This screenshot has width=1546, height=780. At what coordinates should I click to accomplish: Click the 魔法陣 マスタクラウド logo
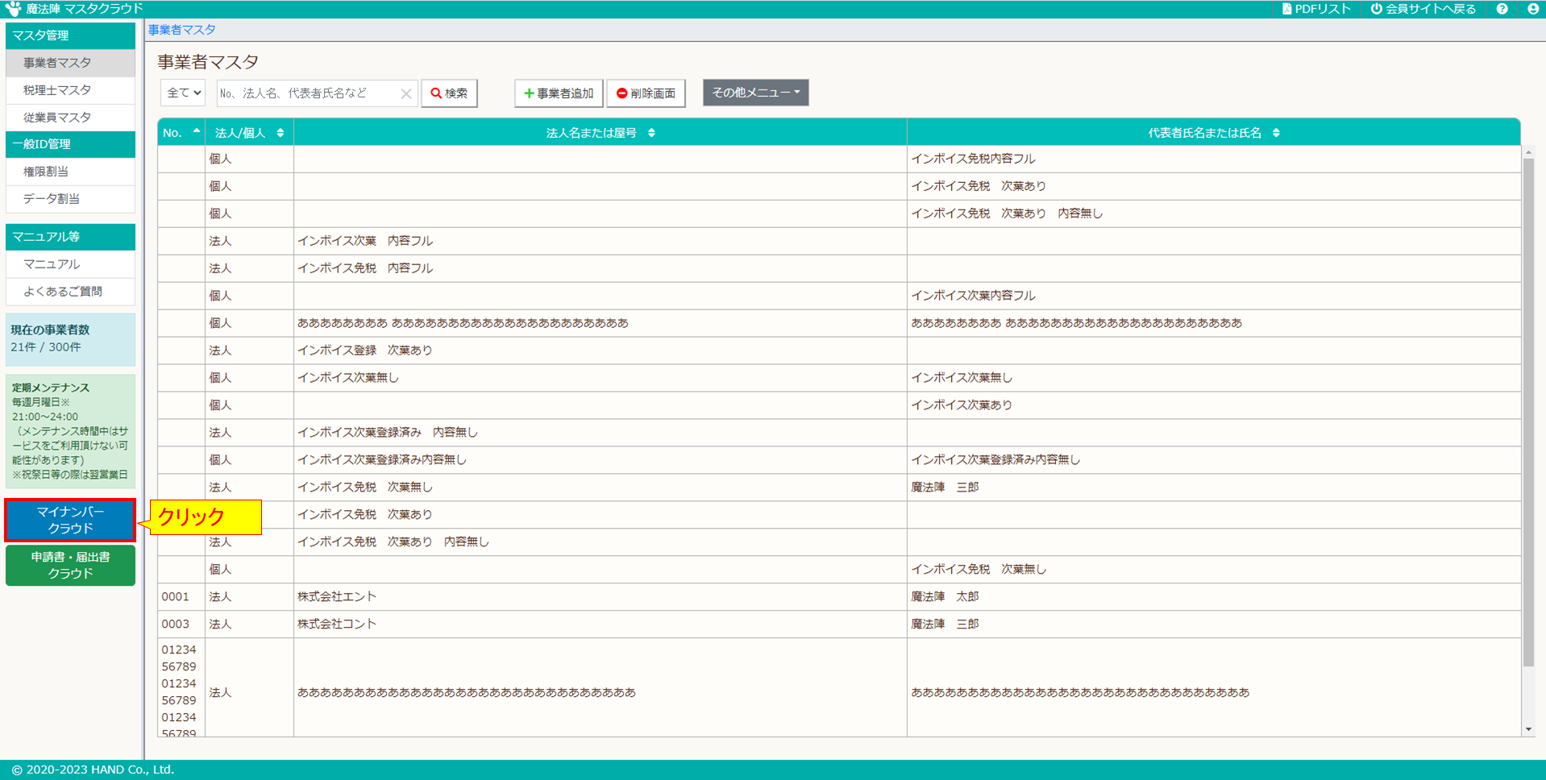(74, 9)
